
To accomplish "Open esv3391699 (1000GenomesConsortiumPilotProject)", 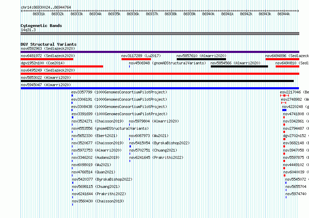I will tap(119, 114).
